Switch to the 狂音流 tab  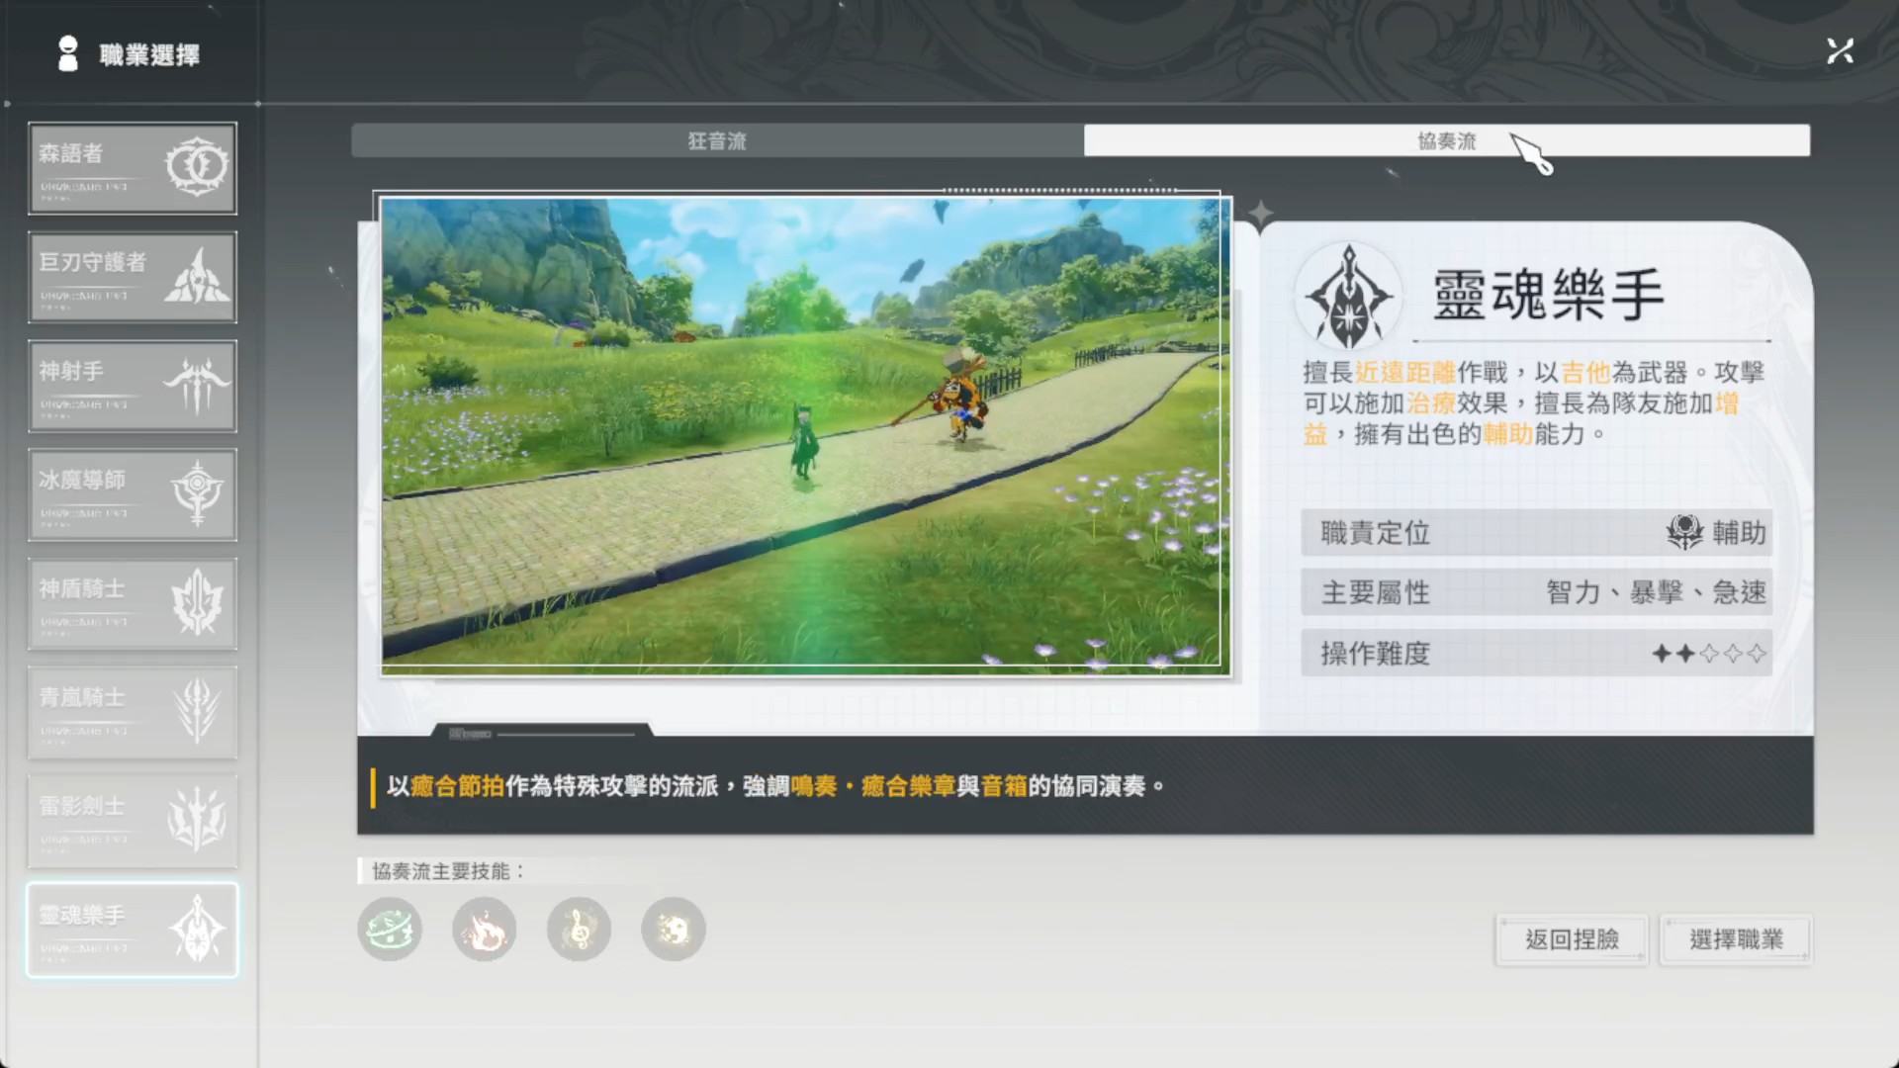click(x=717, y=140)
